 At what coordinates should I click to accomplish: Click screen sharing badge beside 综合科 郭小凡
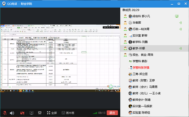pyautogui.click(x=177, y=16)
